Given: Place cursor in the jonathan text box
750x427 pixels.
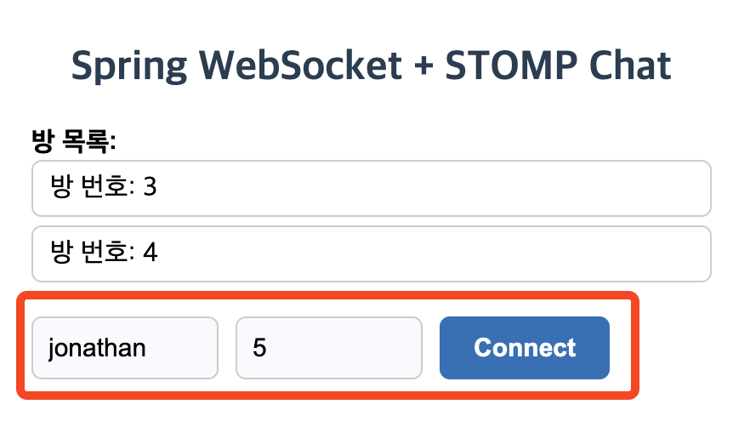Looking at the screenshot, I should coord(125,348).
